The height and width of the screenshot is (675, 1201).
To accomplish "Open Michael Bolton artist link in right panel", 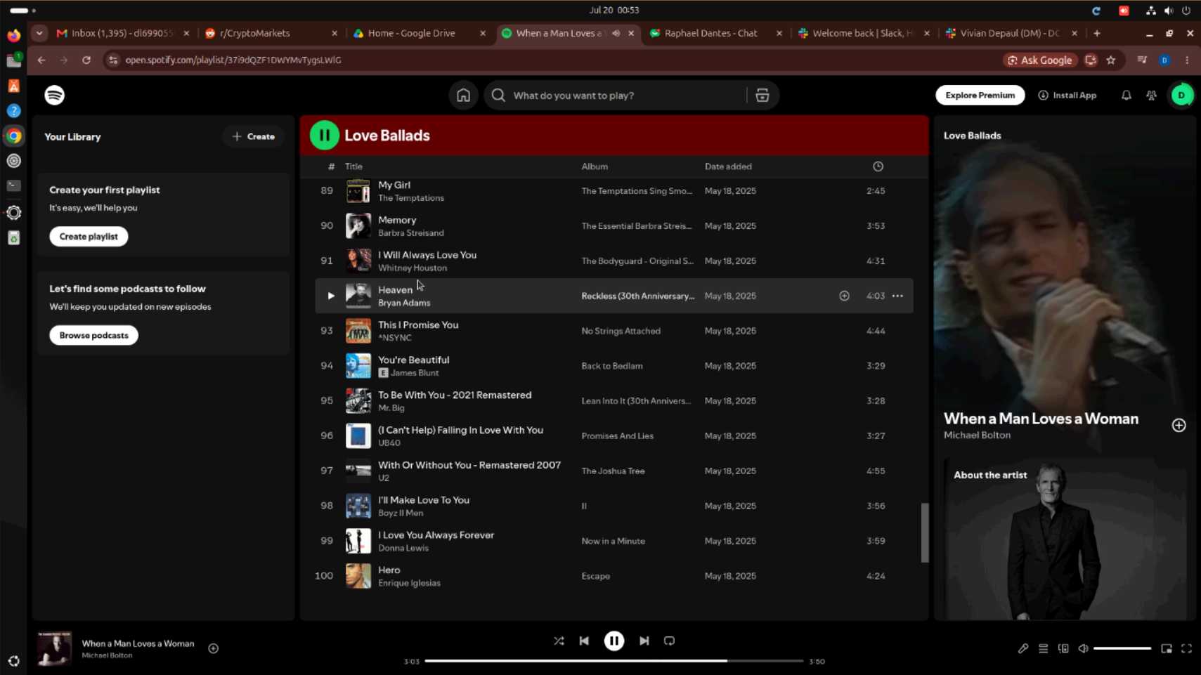I will click(977, 435).
